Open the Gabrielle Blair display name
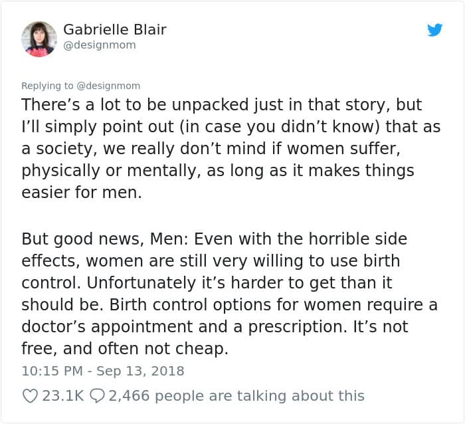 click(115, 29)
